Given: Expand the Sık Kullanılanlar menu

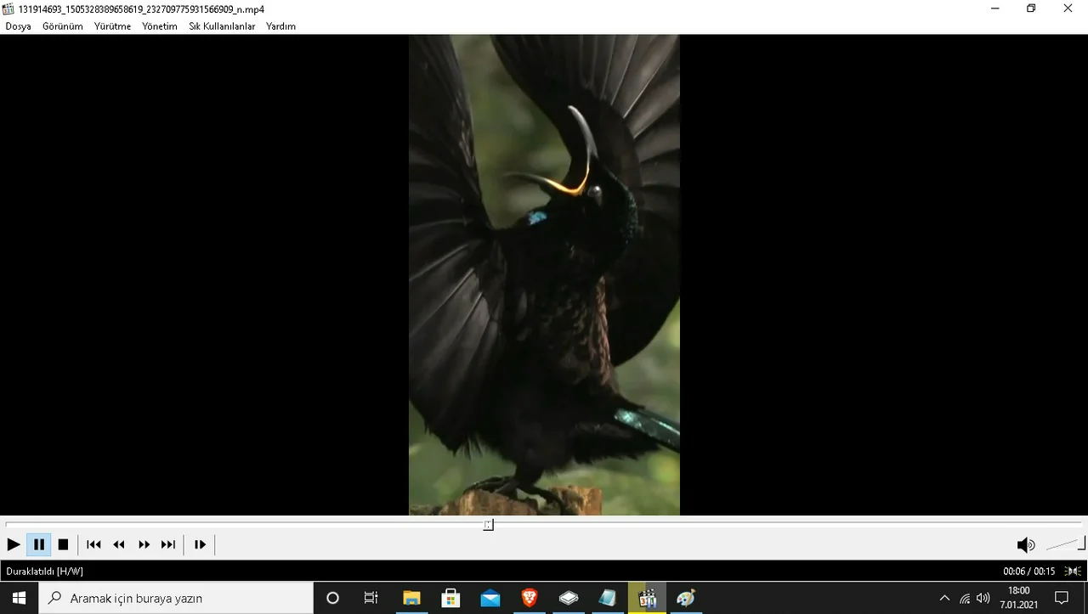Looking at the screenshot, I should pos(222,26).
